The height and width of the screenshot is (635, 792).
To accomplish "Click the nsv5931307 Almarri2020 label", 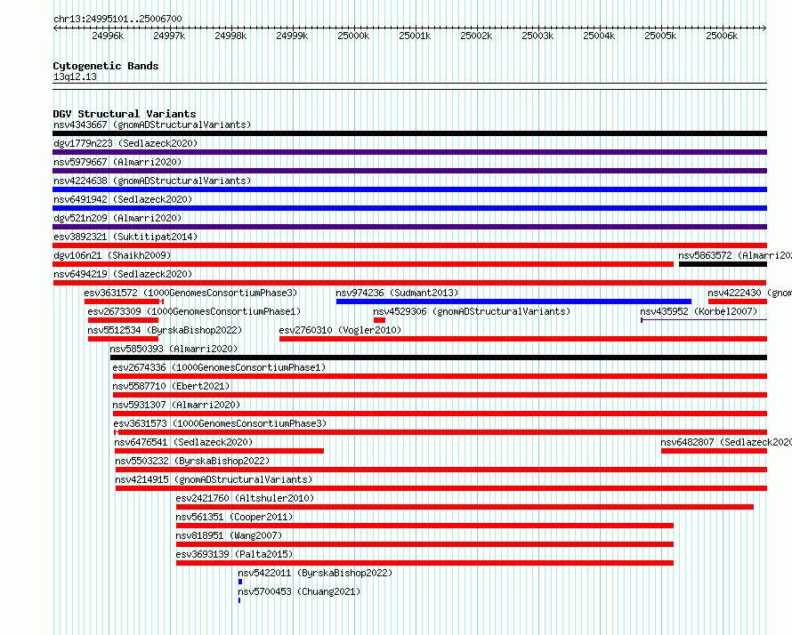I will click(176, 405).
